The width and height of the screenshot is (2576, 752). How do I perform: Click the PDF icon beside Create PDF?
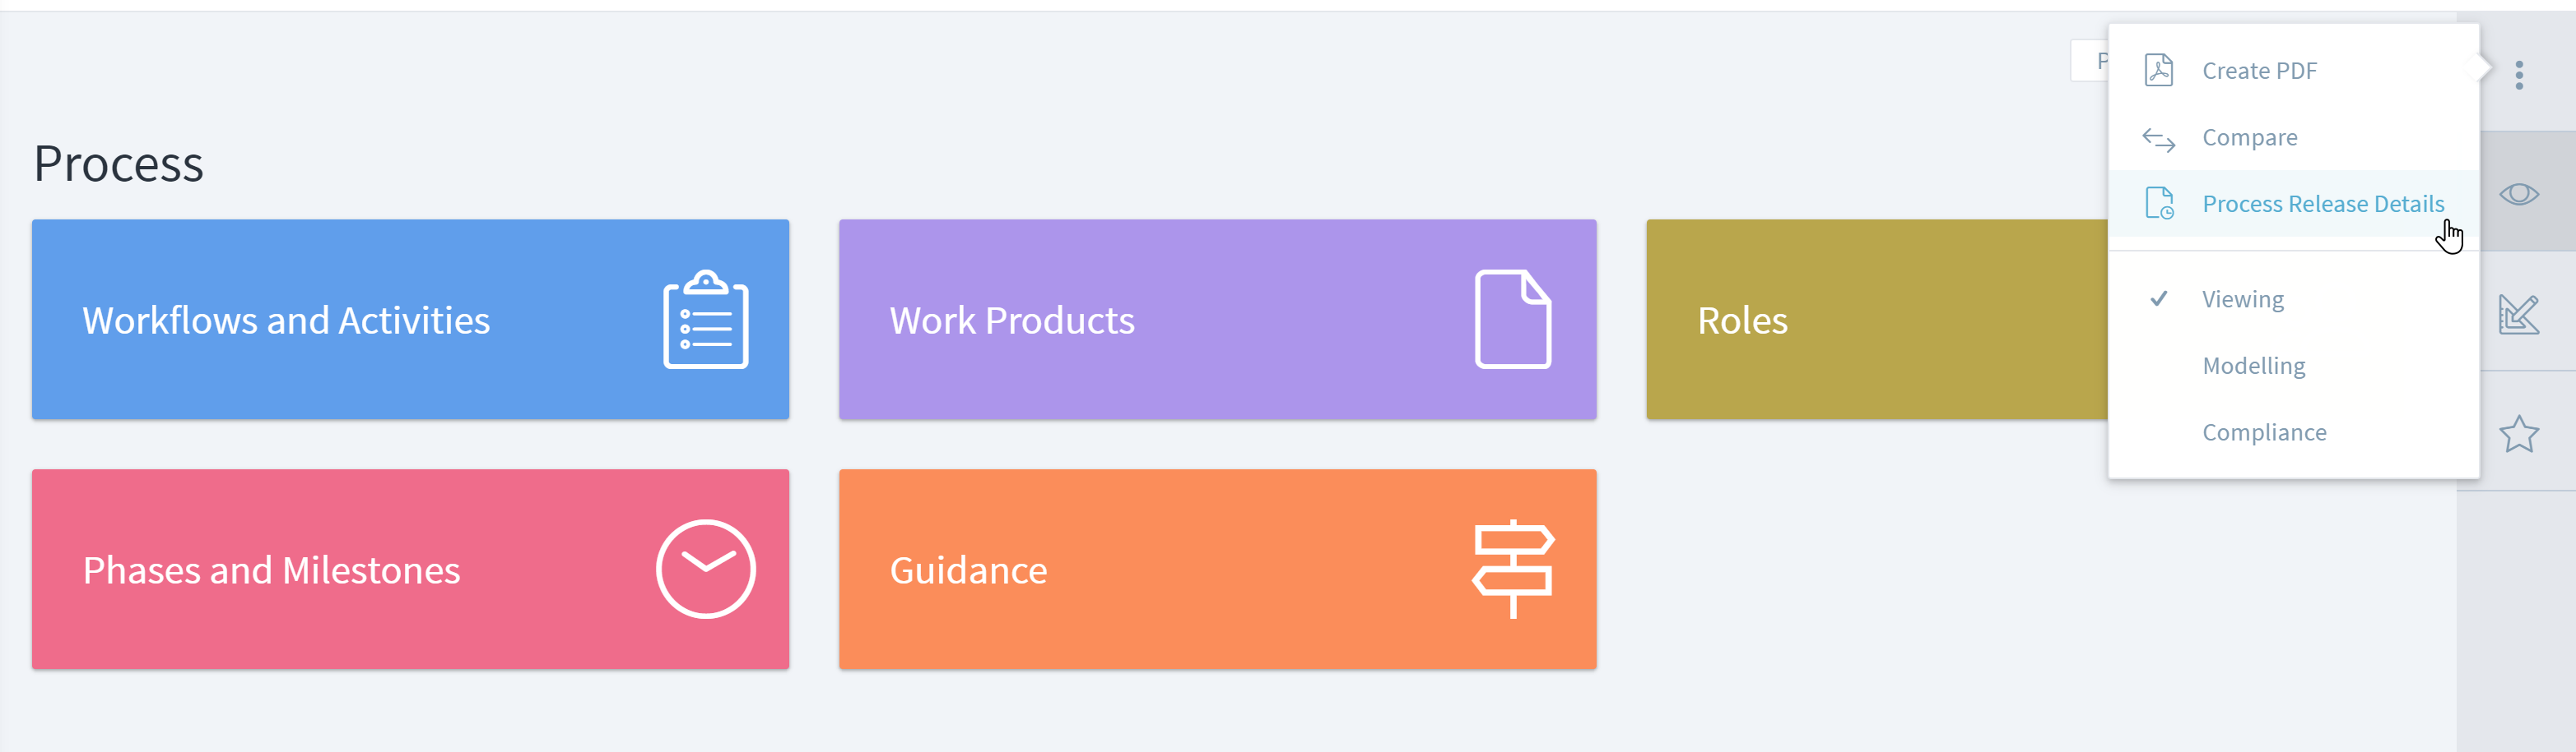(x=2159, y=71)
